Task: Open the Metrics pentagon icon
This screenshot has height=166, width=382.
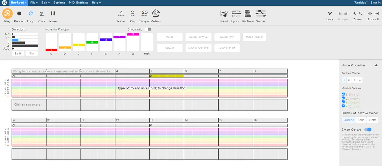Action: coord(156,14)
